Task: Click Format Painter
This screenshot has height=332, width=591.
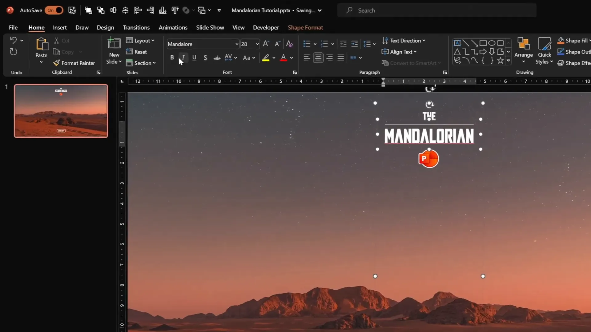Action: (74, 63)
